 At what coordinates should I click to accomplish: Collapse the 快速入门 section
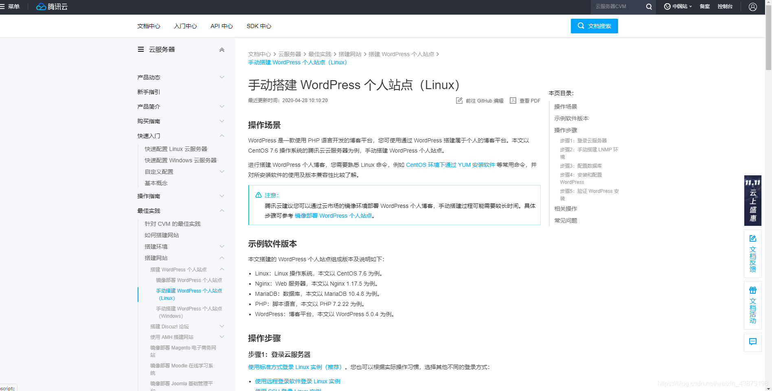click(222, 135)
